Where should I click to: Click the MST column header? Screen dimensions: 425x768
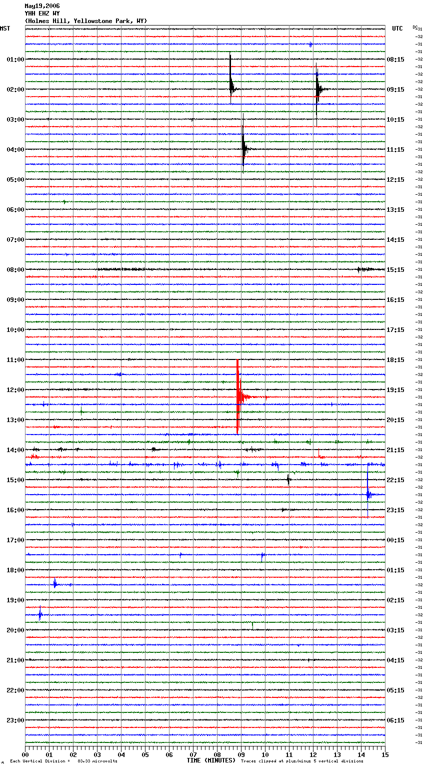point(5,29)
